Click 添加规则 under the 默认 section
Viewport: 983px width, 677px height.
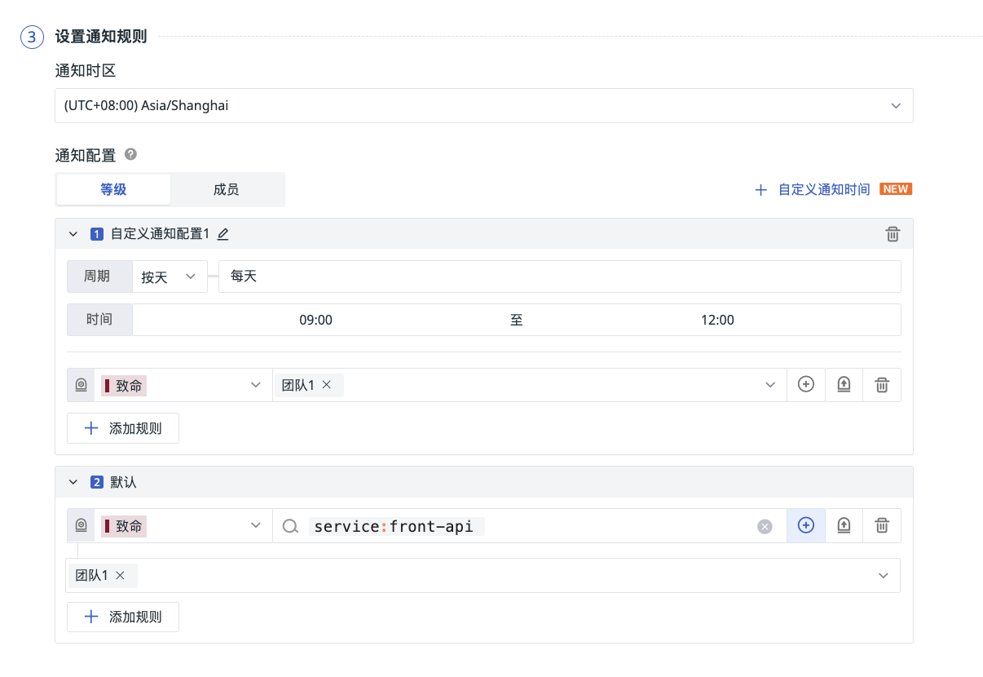coord(123,617)
